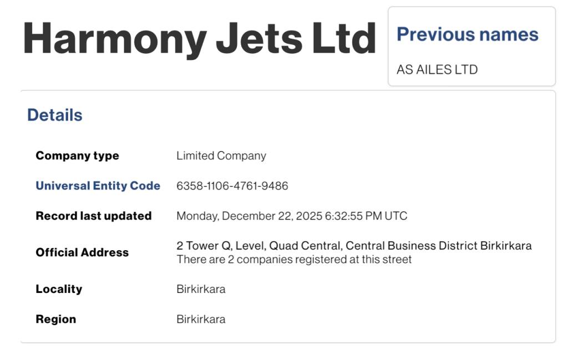Click the Universal Entity Code link
This screenshot has width=568, height=355.
(98, 186)
